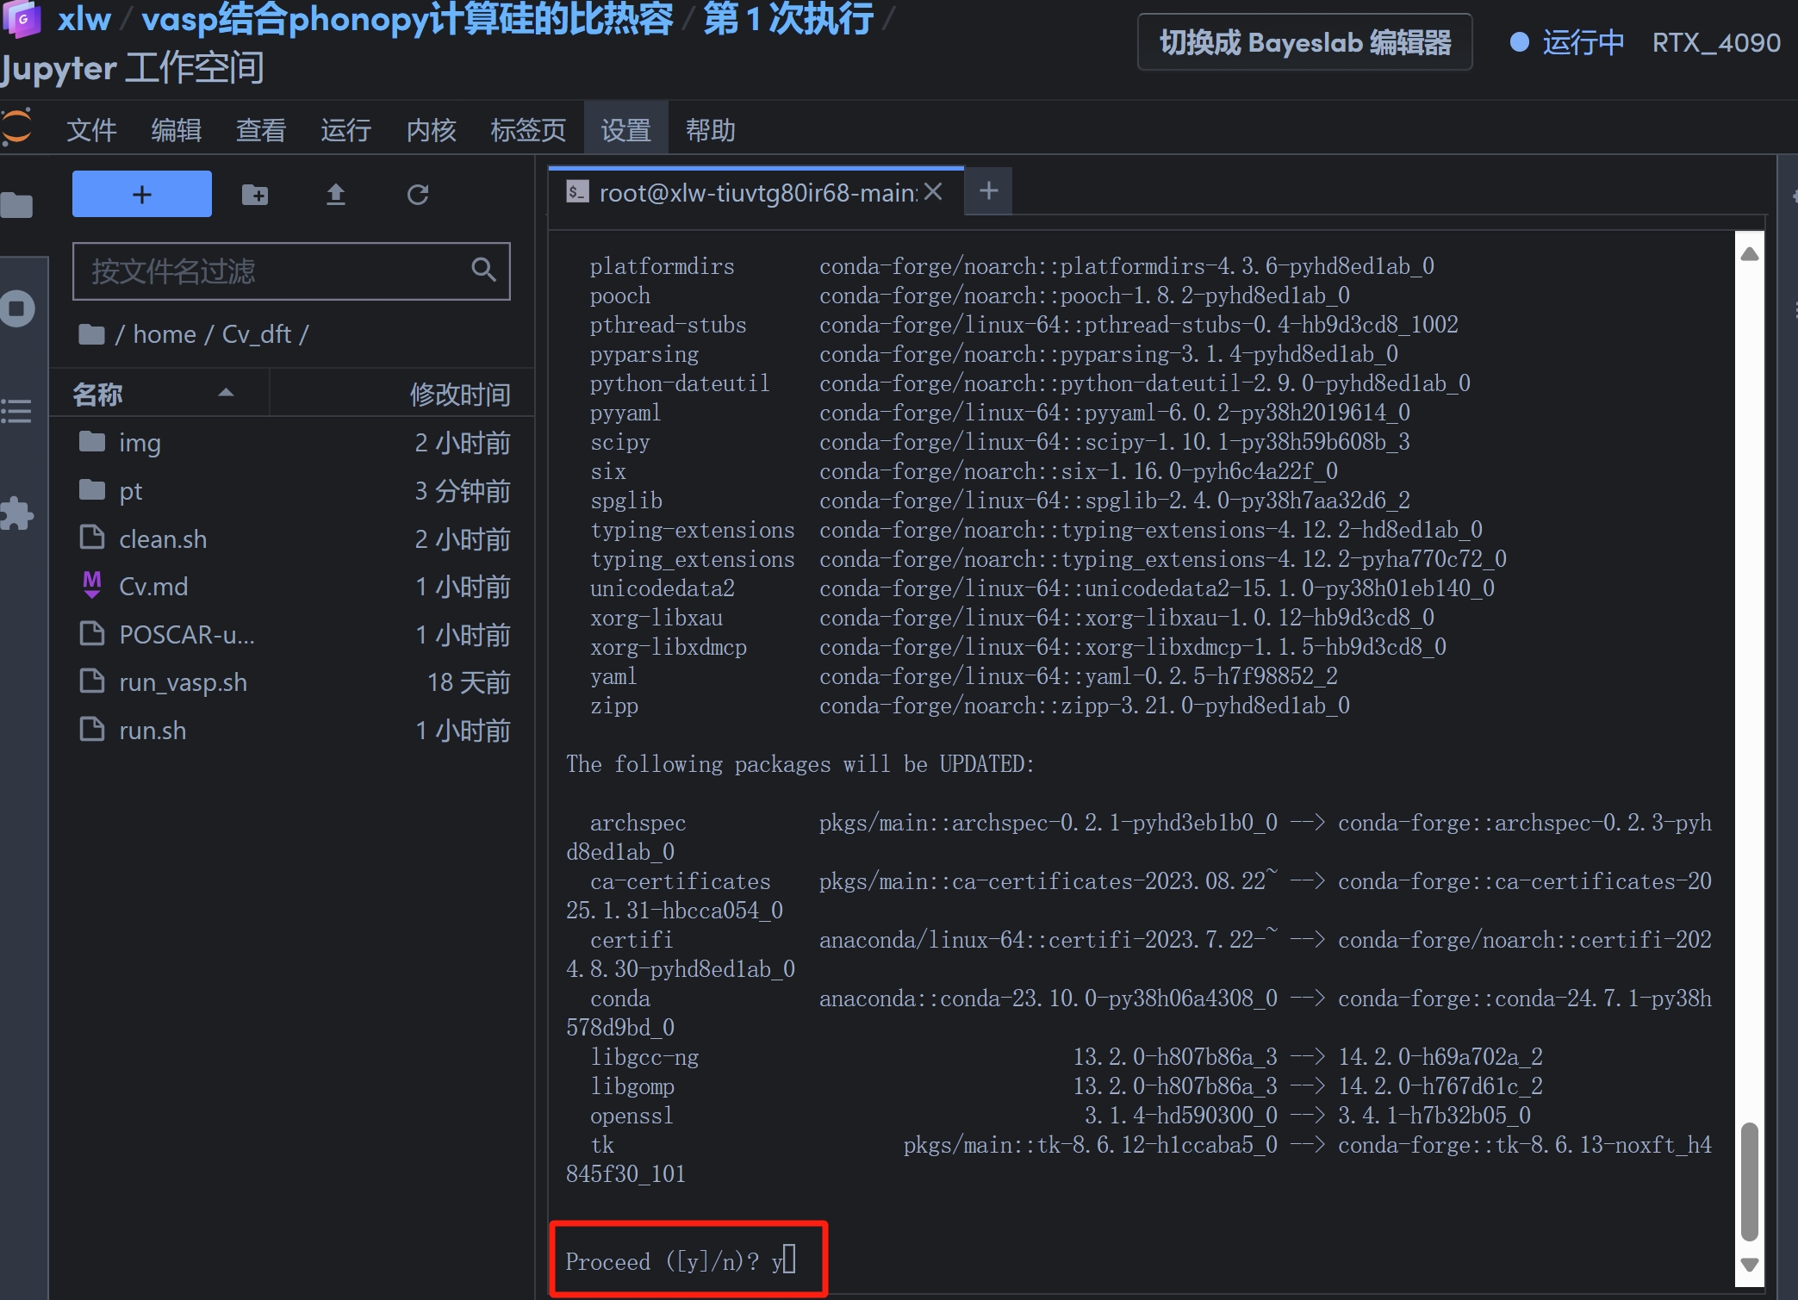Click the app logo in the top-left corner
1798x1300 pixels.
22,19
